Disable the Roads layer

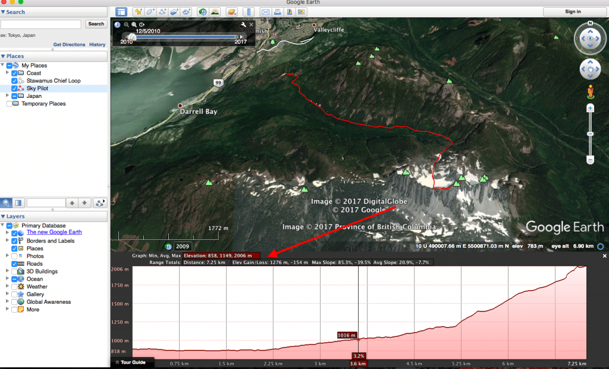pos(15,263)
